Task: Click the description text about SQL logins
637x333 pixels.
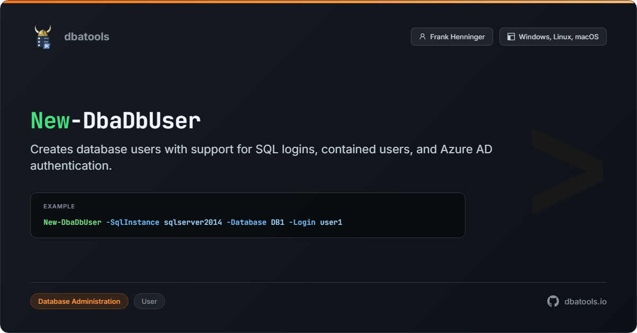Action: pyautogui.click(x=261, y=157)
